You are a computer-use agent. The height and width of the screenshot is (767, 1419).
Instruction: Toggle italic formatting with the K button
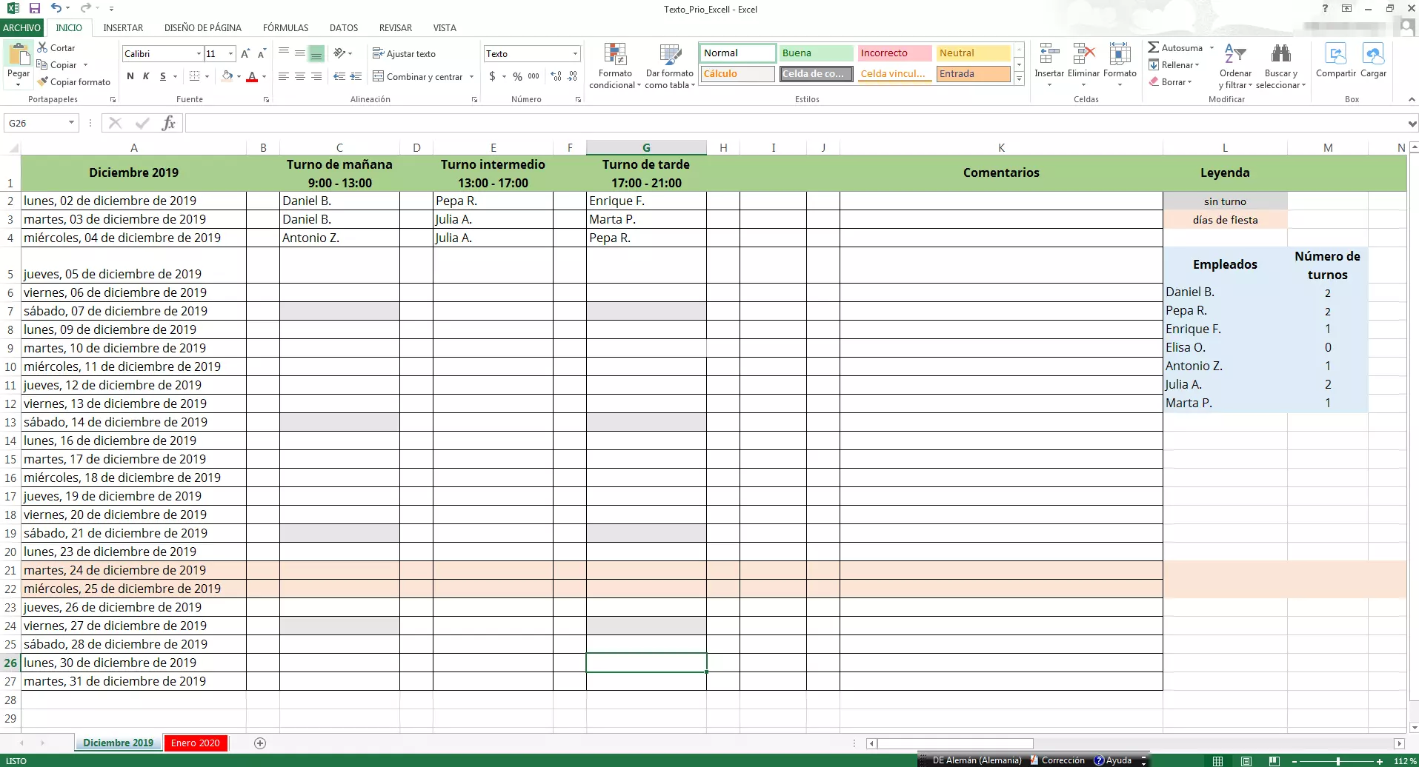point(145,76)
